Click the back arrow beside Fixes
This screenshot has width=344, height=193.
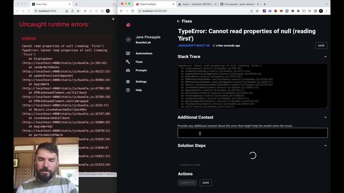coord(178,21)
